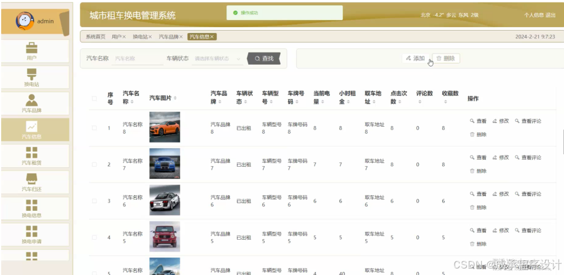Open 查看评论 for 汽车名称7 row
This screenshot has height=275, width=564.
(x=528, y=158)
